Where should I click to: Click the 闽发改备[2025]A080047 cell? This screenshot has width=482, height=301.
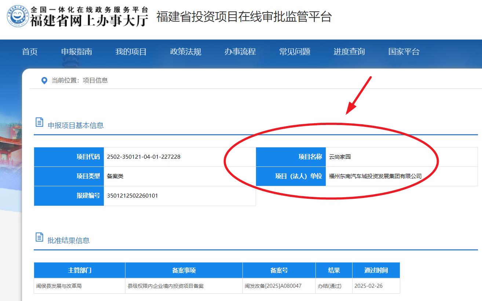[279, 286]
